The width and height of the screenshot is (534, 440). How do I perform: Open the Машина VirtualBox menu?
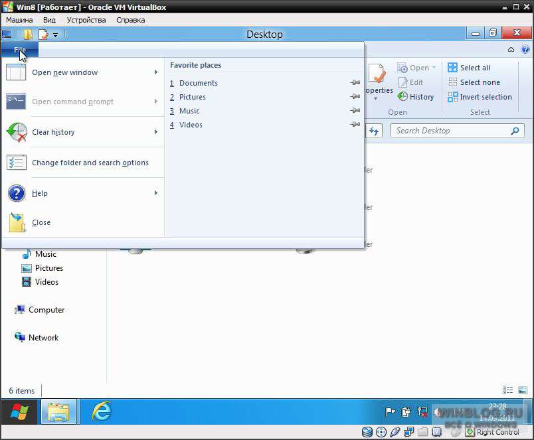(19, 20)
